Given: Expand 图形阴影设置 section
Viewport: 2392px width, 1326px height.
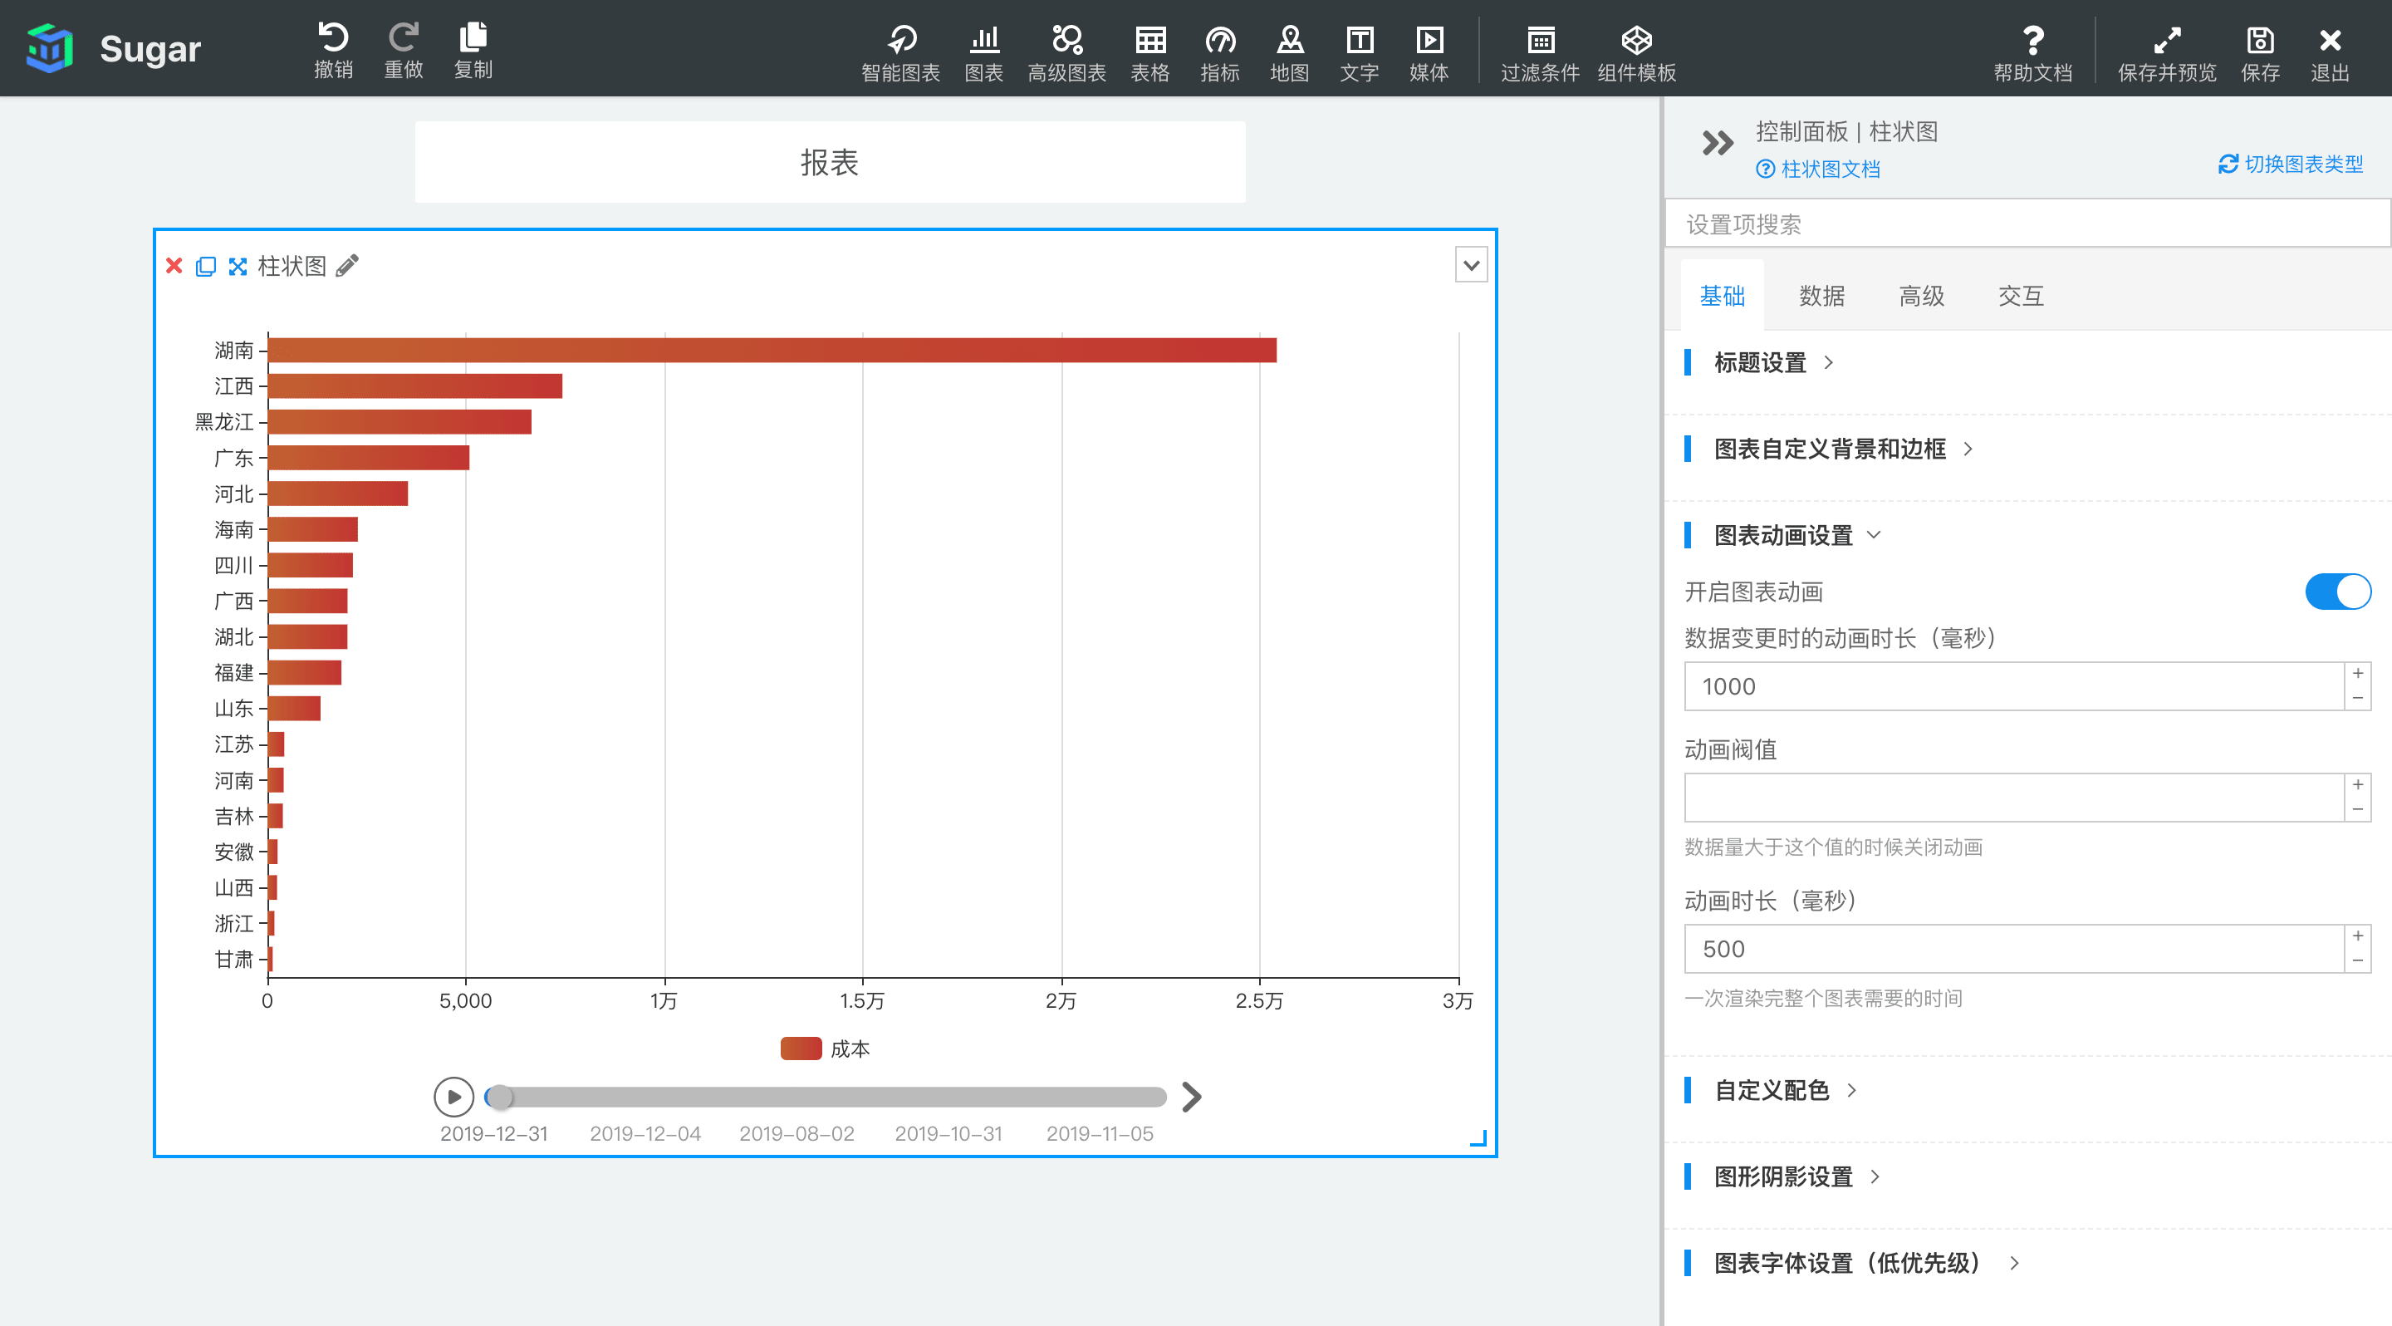Looking at the screenshot, I should pyautogui.click(x=1796, y=1176).
